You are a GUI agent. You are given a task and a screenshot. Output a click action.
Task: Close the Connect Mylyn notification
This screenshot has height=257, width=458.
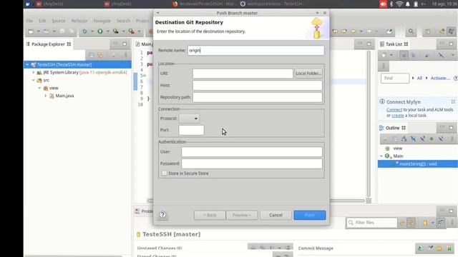coord(453,101)
